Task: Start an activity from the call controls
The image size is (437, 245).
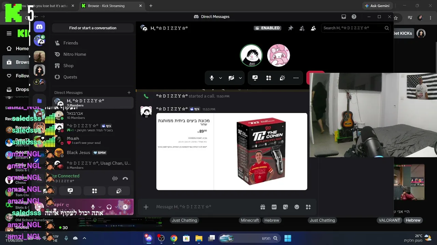Action: click(269, 78)
